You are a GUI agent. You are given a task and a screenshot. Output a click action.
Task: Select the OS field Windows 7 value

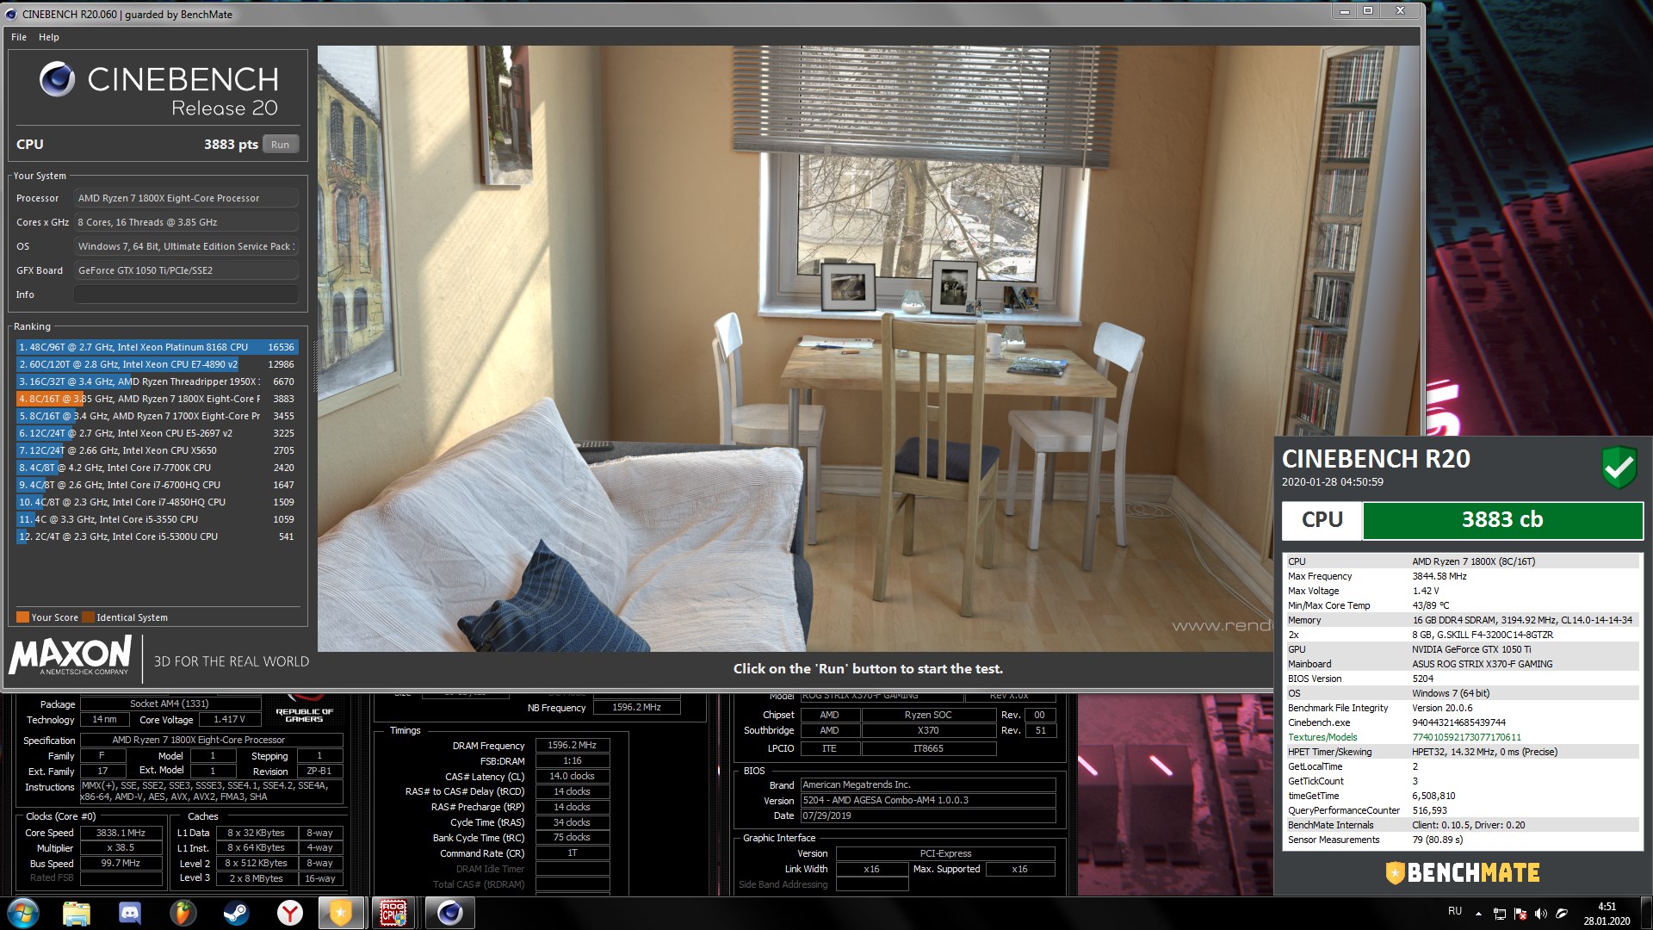click(x=186, y=246)
